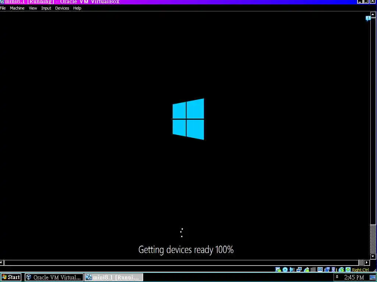Click the vertical scrollbar up arrow
The height and width of the screenshot is (282, 377).
(373, 14)
